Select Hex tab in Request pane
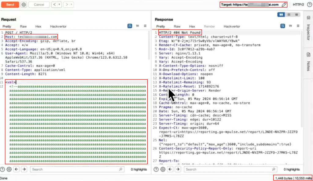This screenshot has height=181, width=313. 38,26
